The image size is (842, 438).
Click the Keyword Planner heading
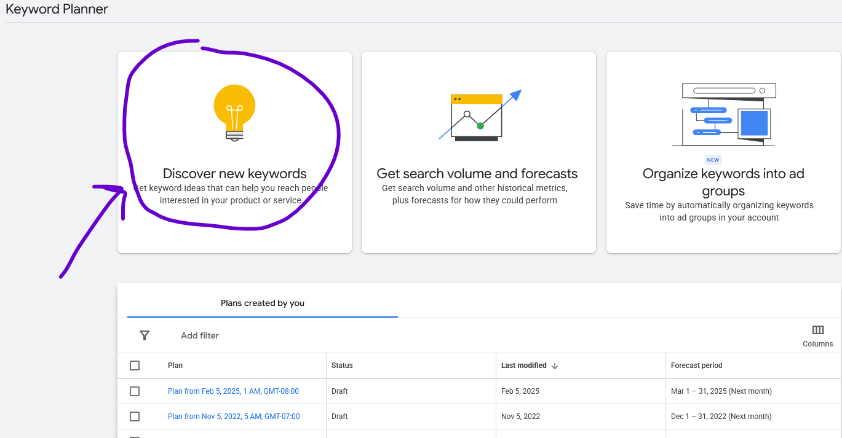[56, 9]
